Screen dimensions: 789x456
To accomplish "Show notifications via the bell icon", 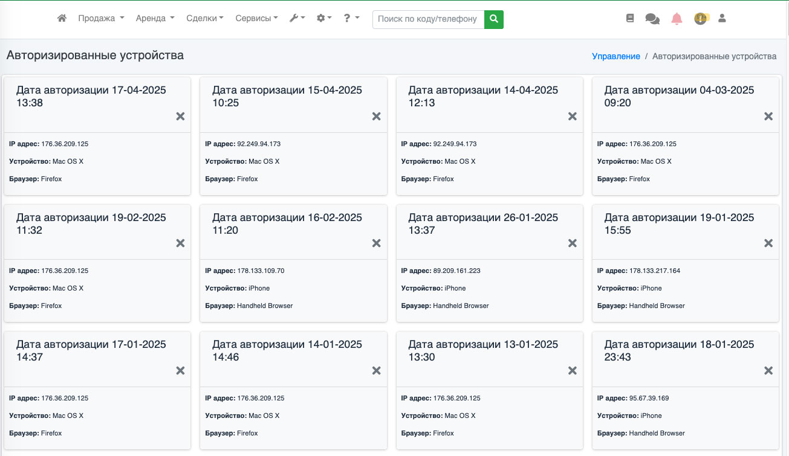I will click(677, 19).
